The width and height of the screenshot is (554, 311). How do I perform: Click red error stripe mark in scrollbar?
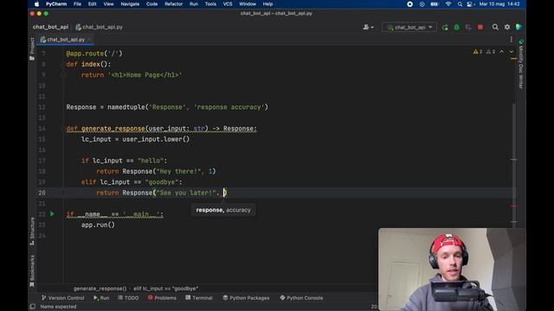pos(514,206)
